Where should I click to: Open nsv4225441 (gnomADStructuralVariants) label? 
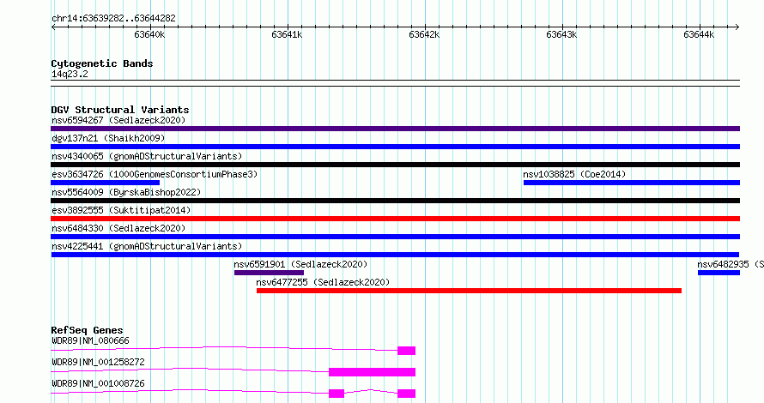147,246
